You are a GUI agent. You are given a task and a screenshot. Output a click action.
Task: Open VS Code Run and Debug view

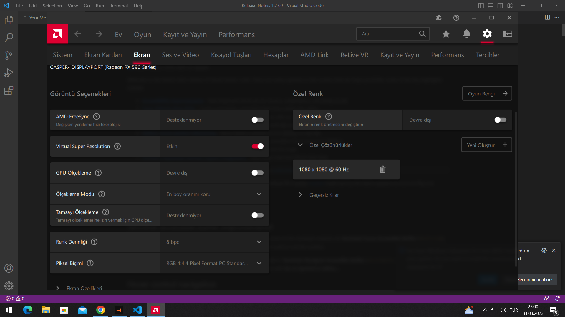(9, 73)
